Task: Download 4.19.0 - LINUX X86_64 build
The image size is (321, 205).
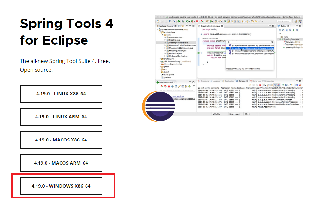Action: tap(61, 94)
